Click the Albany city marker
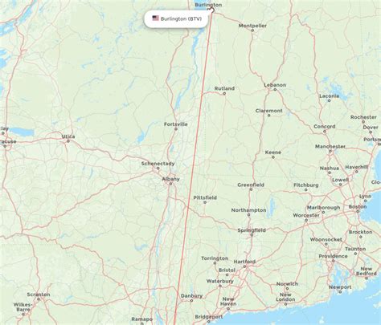Screen dimensions: 381x325 coord(170,184)
